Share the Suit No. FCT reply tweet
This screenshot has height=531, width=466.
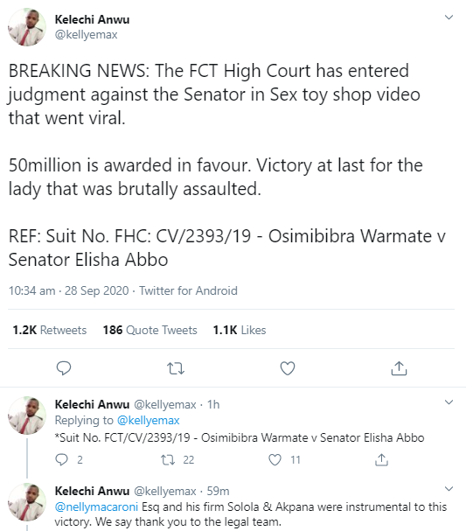click(381, 459)
